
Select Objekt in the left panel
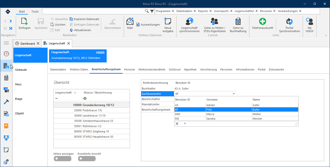[30, 113]
